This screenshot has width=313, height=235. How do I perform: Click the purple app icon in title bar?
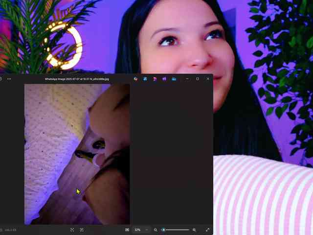(164, 79)
